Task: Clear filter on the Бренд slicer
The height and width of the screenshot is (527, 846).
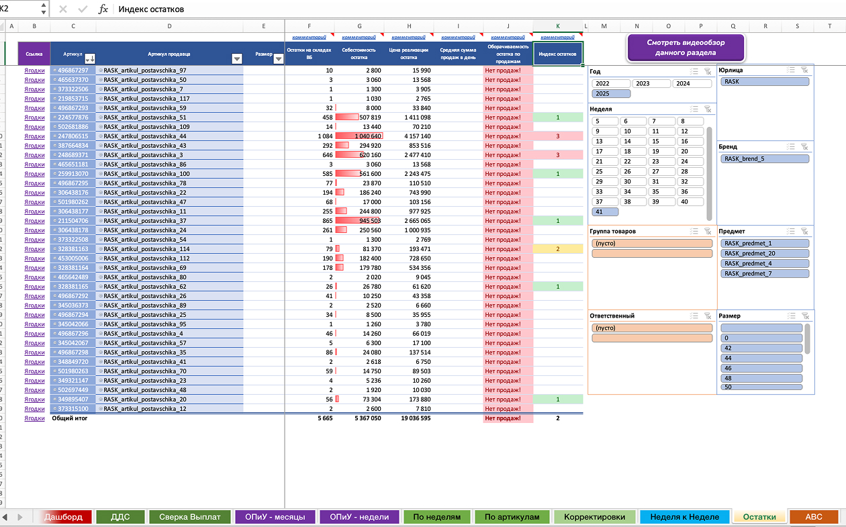Action: (x=805, y=146)
